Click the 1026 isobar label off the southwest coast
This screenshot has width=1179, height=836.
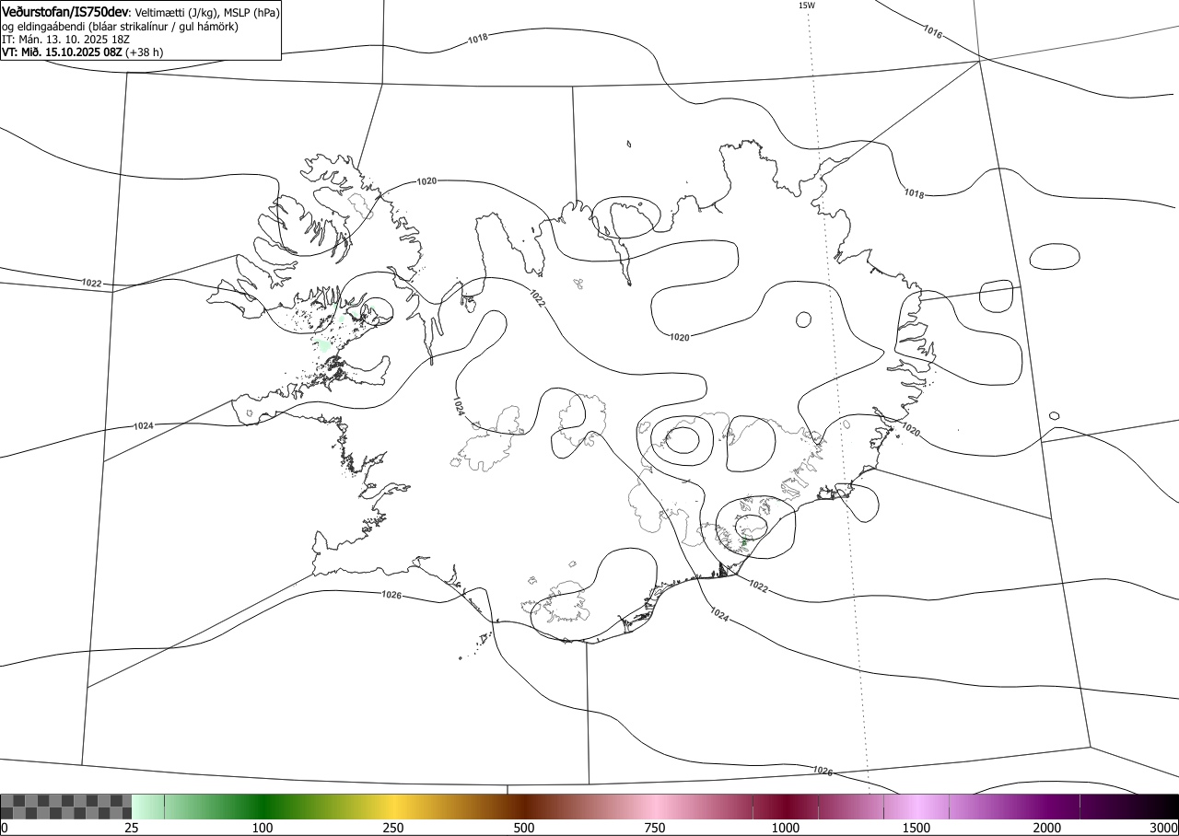[x=391, y=595]
